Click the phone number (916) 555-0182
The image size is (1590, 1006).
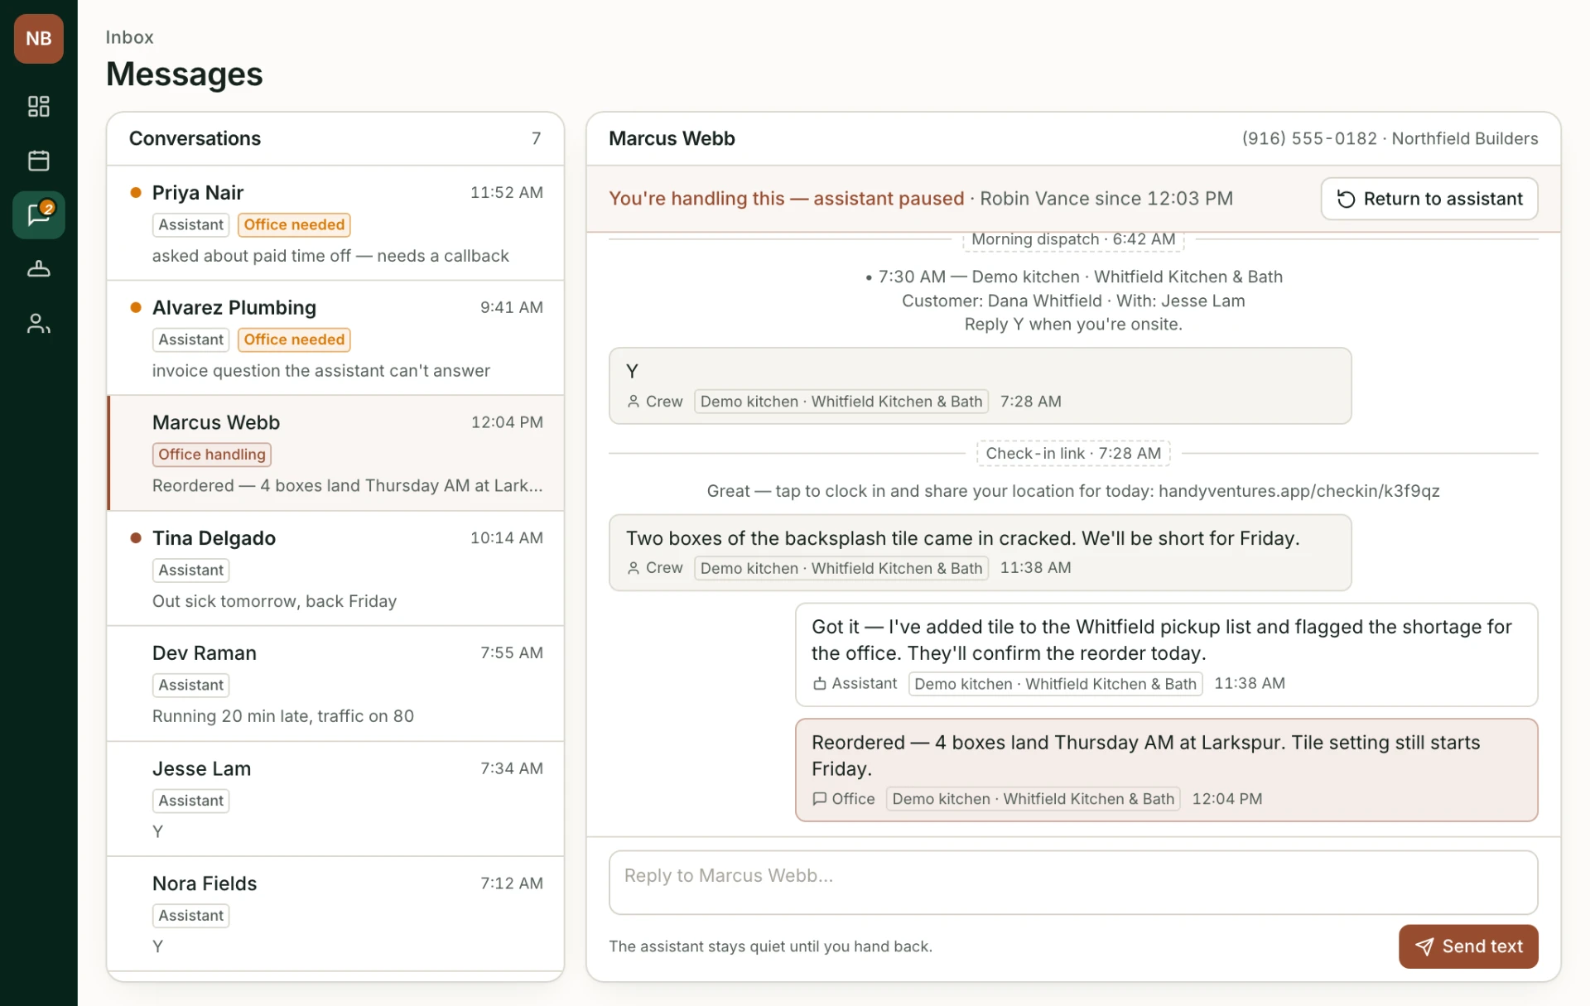click(1309, 138)
